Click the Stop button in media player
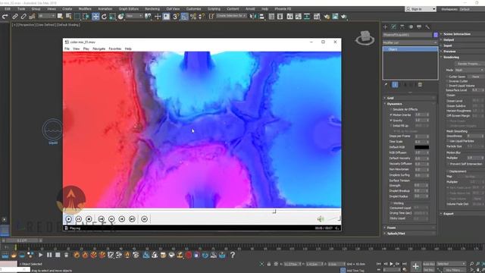The width and height of the screenshot is (485, 273). point(89,219)
